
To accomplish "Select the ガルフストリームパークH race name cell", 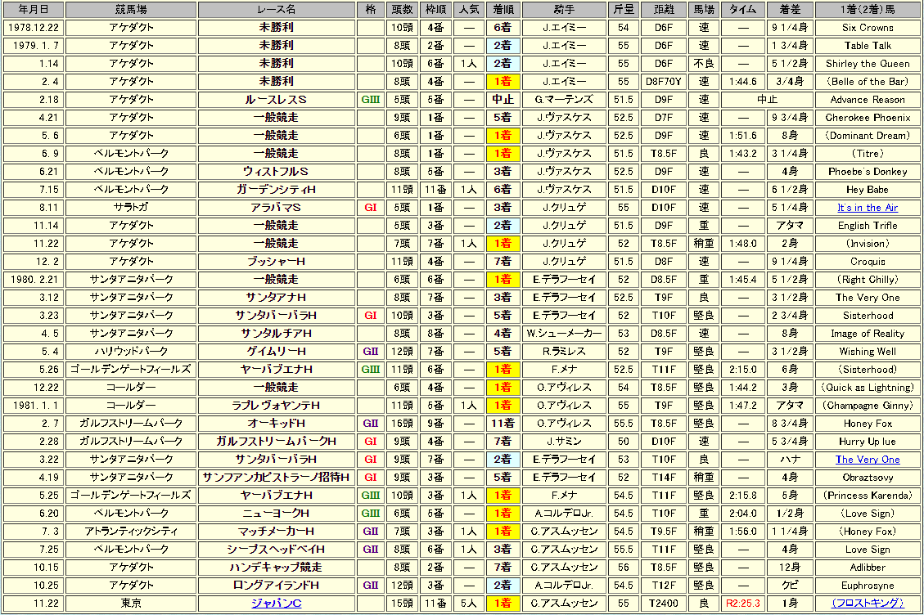I will [277, 442].
